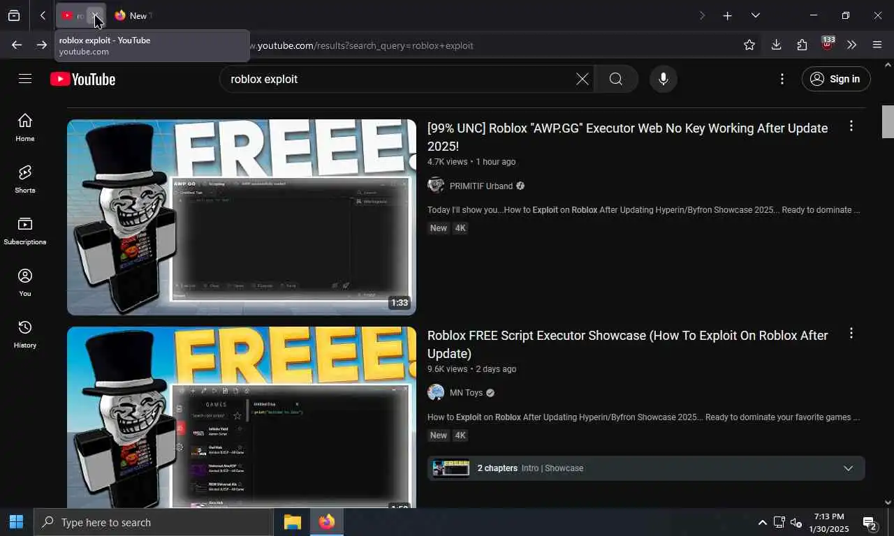Screen dimensions: 894x536
Task: Open the notification center icon
Action: pyautogui.click(x=870, y=523)
